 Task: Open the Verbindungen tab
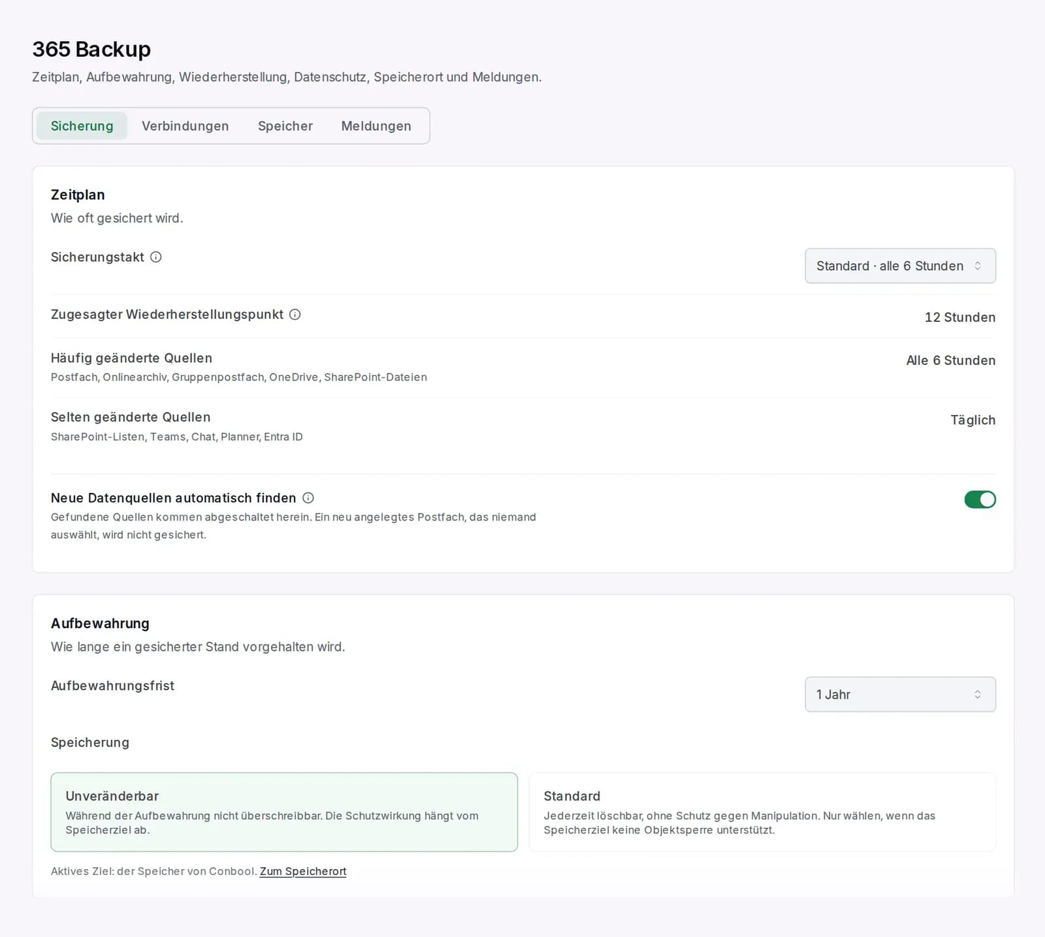[x=185, y=126]
